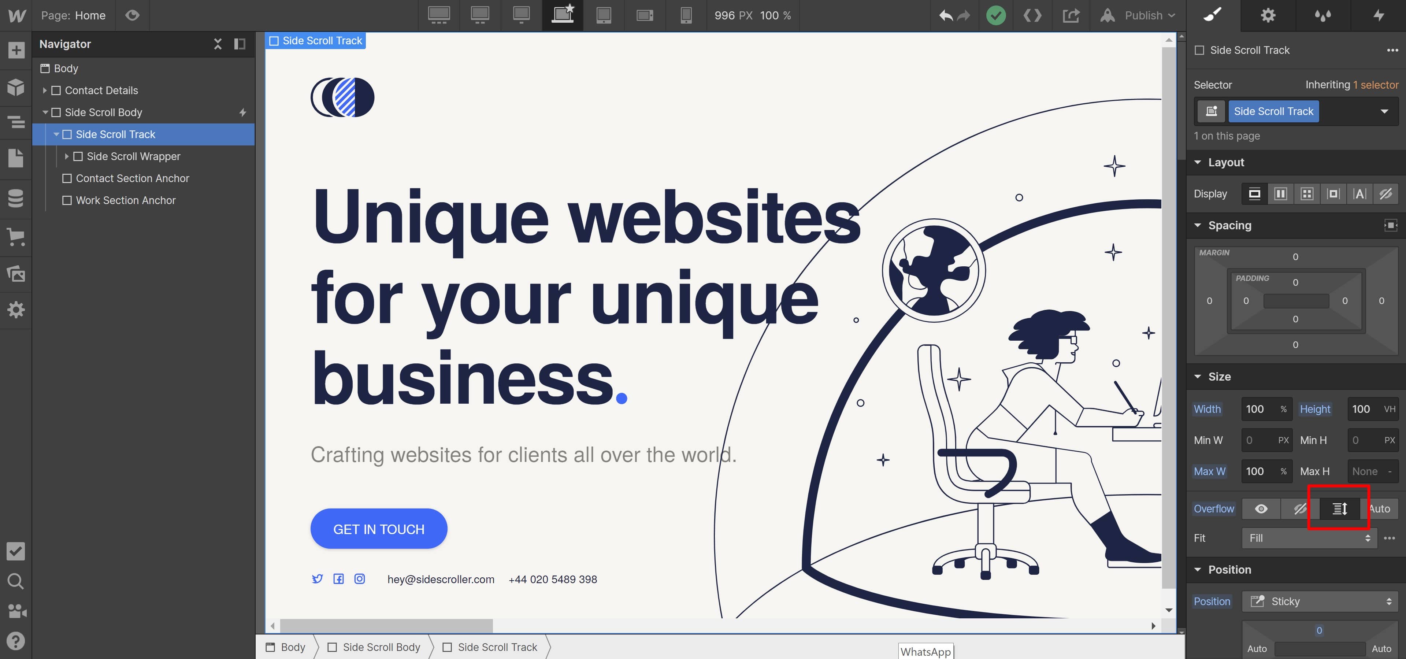
Task: Open the Element Settings gear tab
Action: [x=1268, y=15]
